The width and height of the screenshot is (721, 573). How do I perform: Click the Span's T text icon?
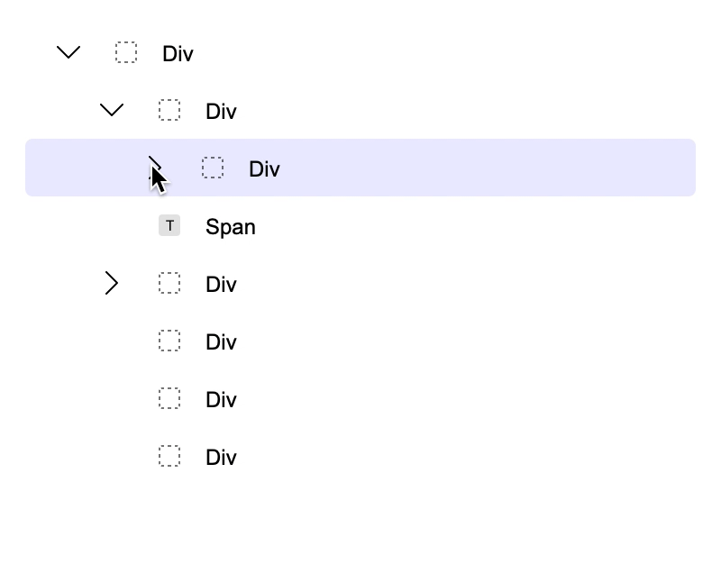169,225
